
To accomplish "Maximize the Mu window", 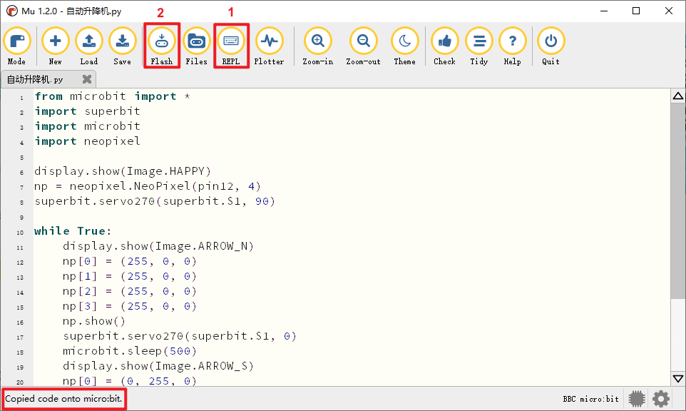I will pyautogui.click(x=636, y=11).
